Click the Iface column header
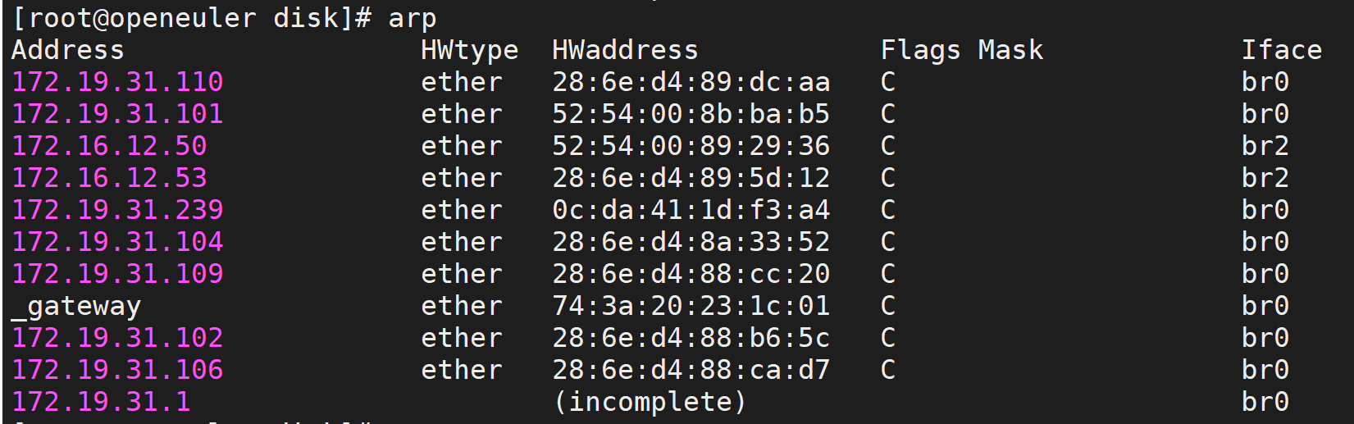 [1281, 50]
